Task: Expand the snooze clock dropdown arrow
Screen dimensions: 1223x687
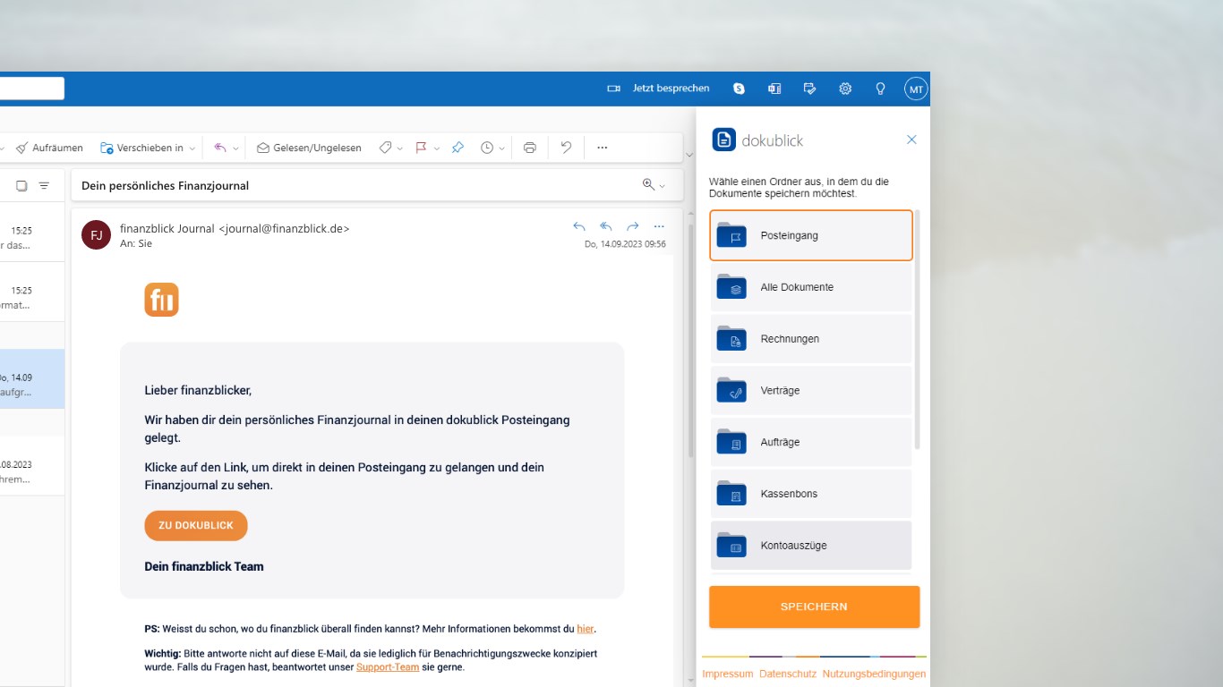Action: pyautogui.click(x=502, y=148)
